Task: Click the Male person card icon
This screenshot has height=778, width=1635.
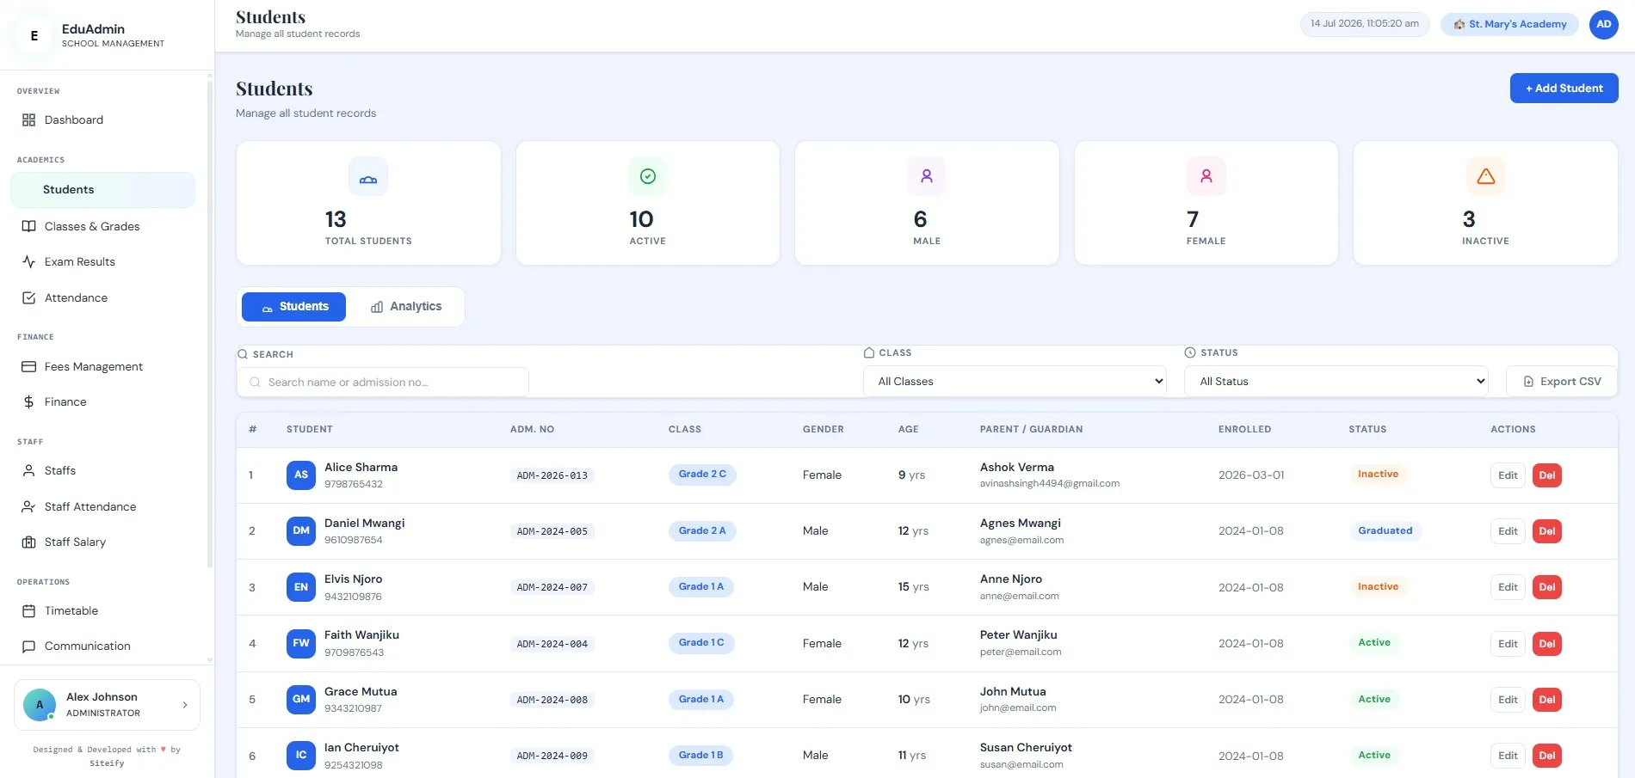Action: (x=927, y=176)
